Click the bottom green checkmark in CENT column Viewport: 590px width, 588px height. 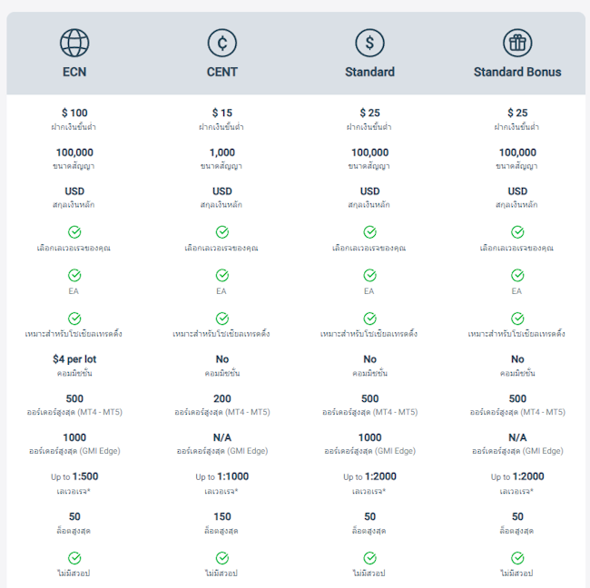click(222, 558)
